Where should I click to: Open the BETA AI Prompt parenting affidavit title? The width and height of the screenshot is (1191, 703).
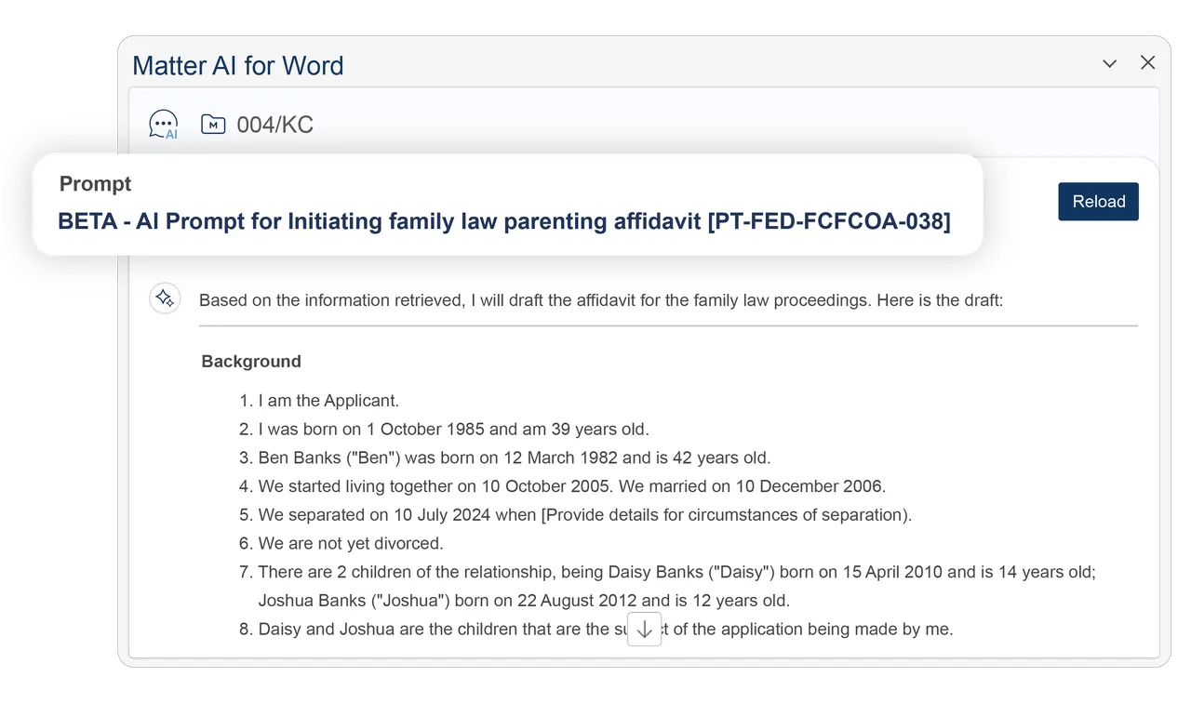click(504, 221)
